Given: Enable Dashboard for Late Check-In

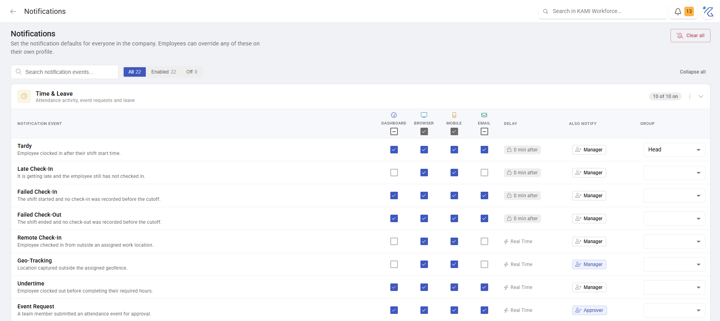Looking at the screenshot, I should 394,173.
